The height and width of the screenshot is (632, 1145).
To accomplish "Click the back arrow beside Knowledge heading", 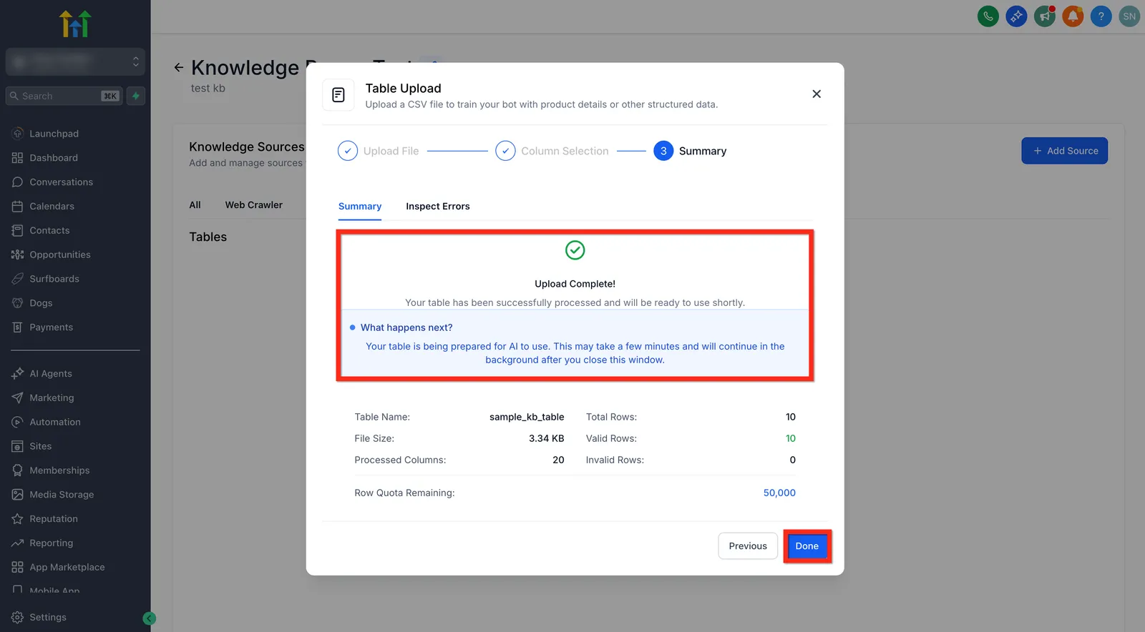I will tap(179, 67).
